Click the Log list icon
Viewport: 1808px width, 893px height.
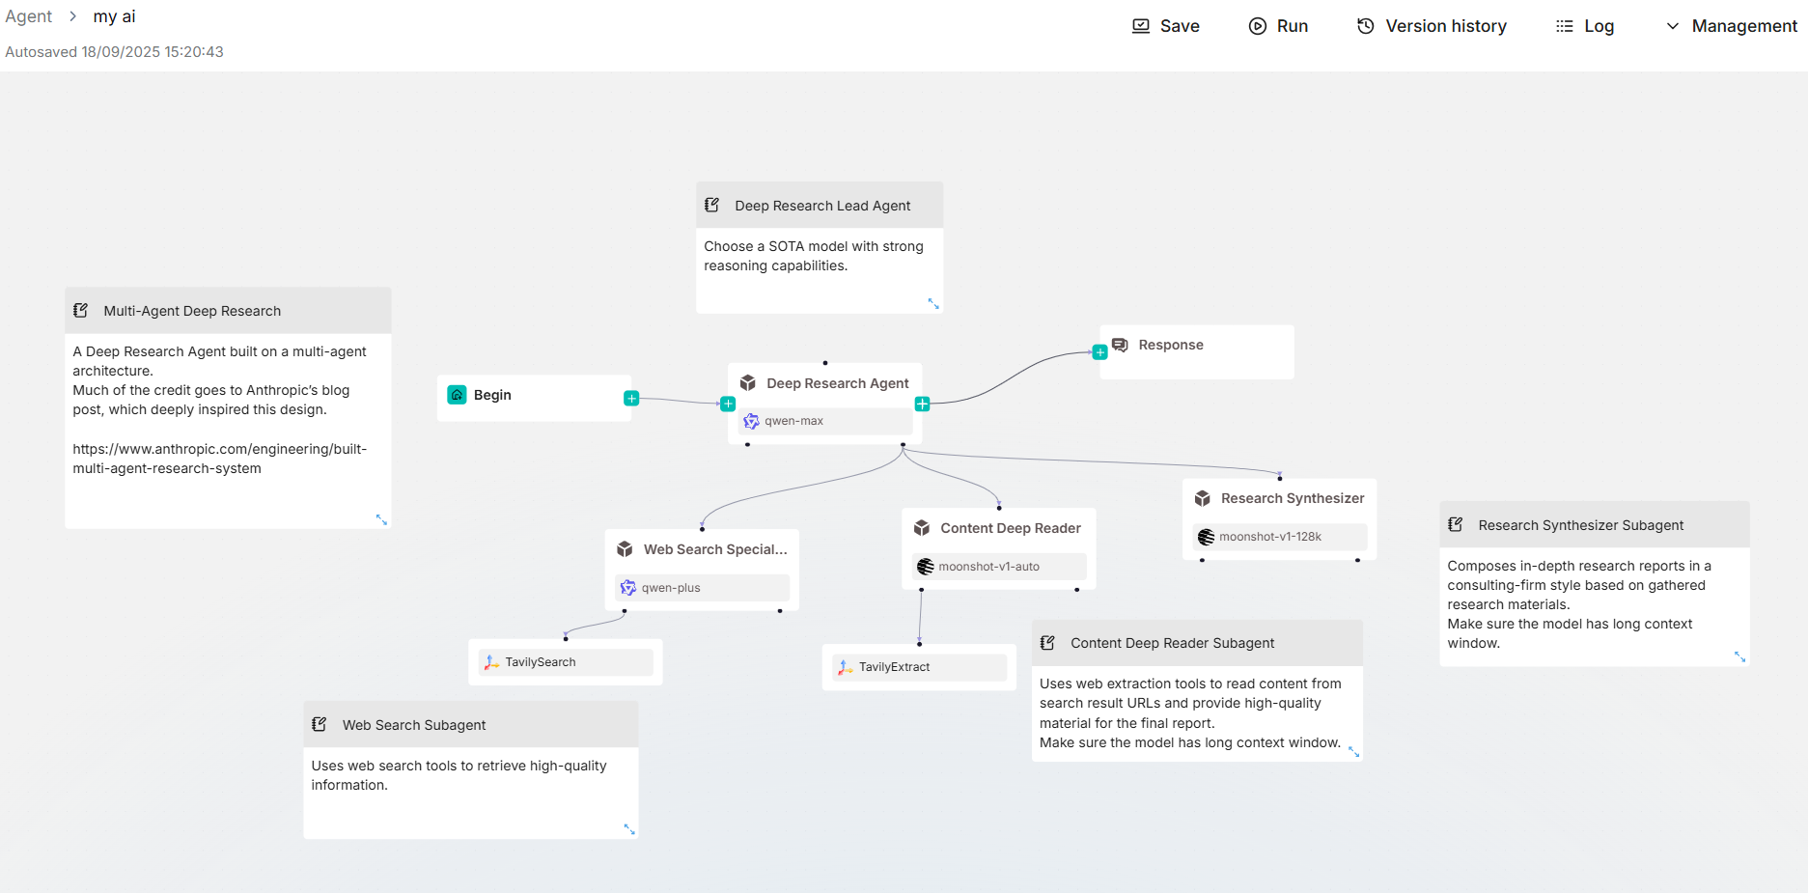(x=1565, y=26)
